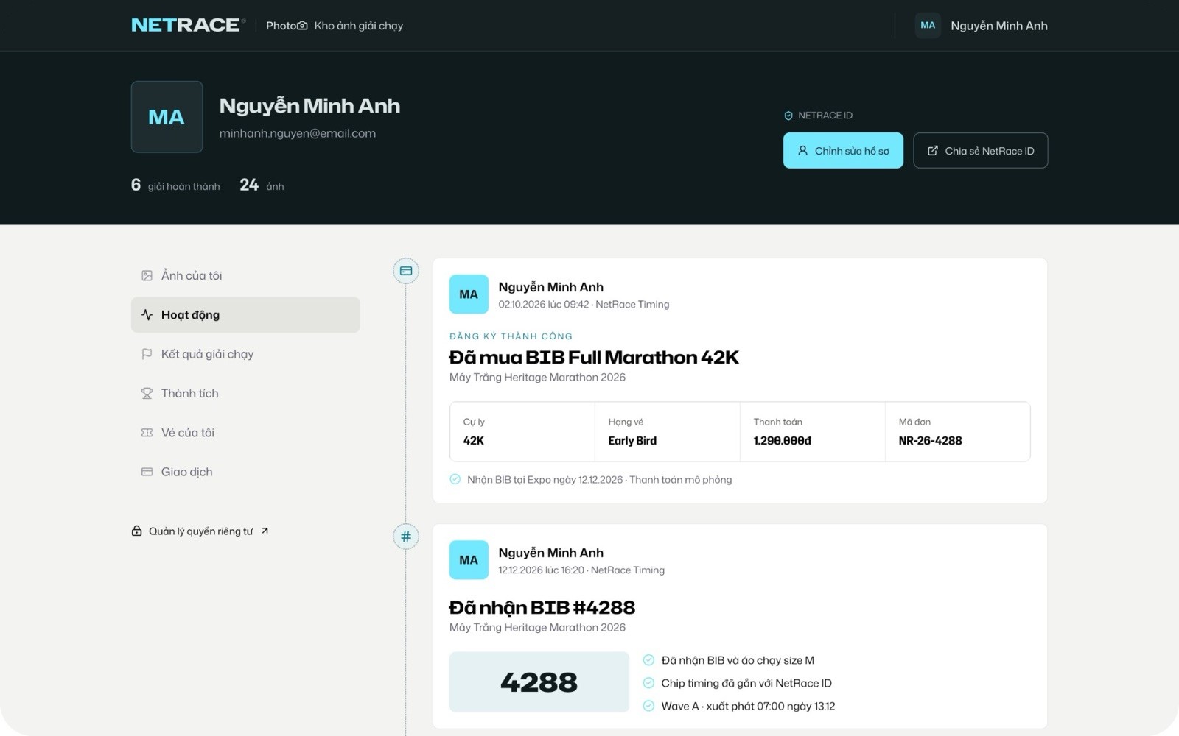Click MA avatar in top navigation bar
The image size is (1179, 736).
928,25
